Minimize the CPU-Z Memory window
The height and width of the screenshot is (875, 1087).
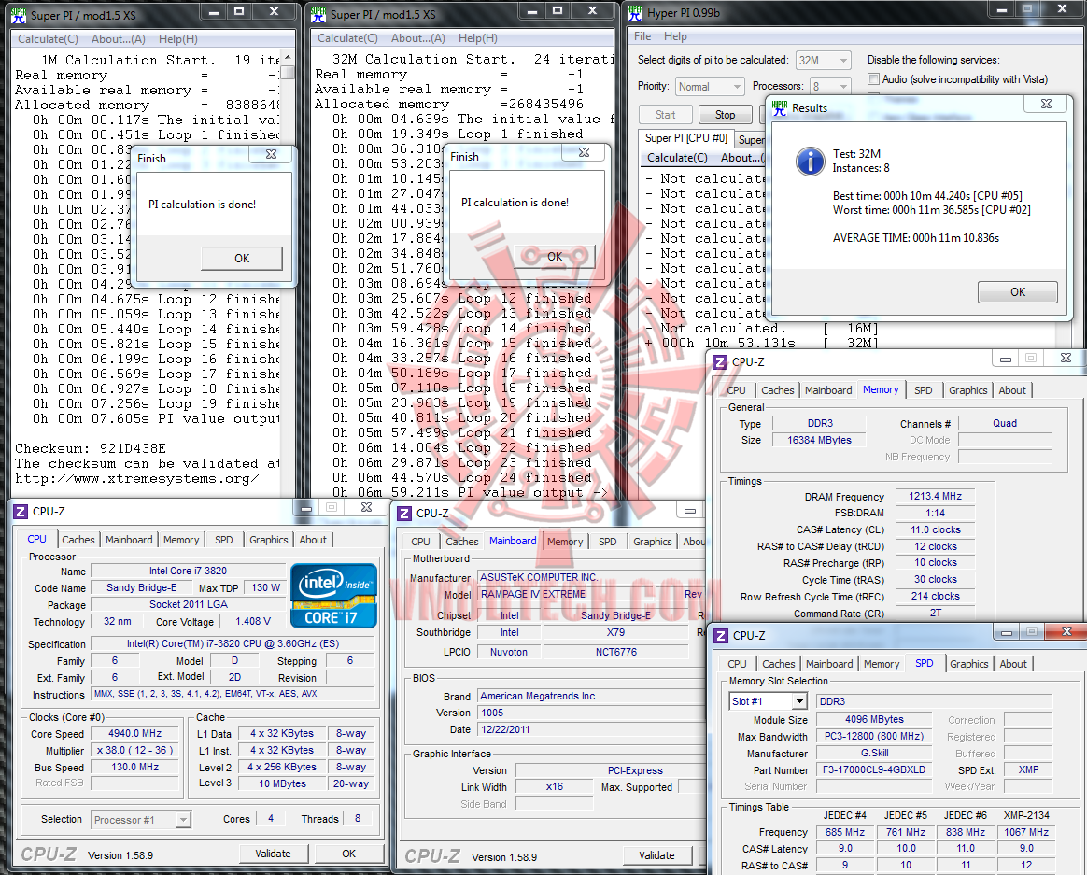1005,359
